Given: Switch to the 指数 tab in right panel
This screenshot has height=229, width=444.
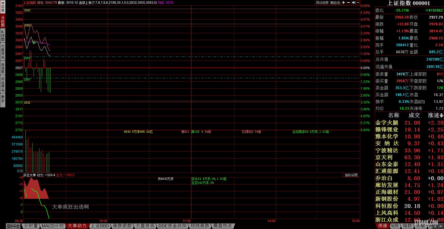Looking at the screenshot, I should (x=407, y=226).
